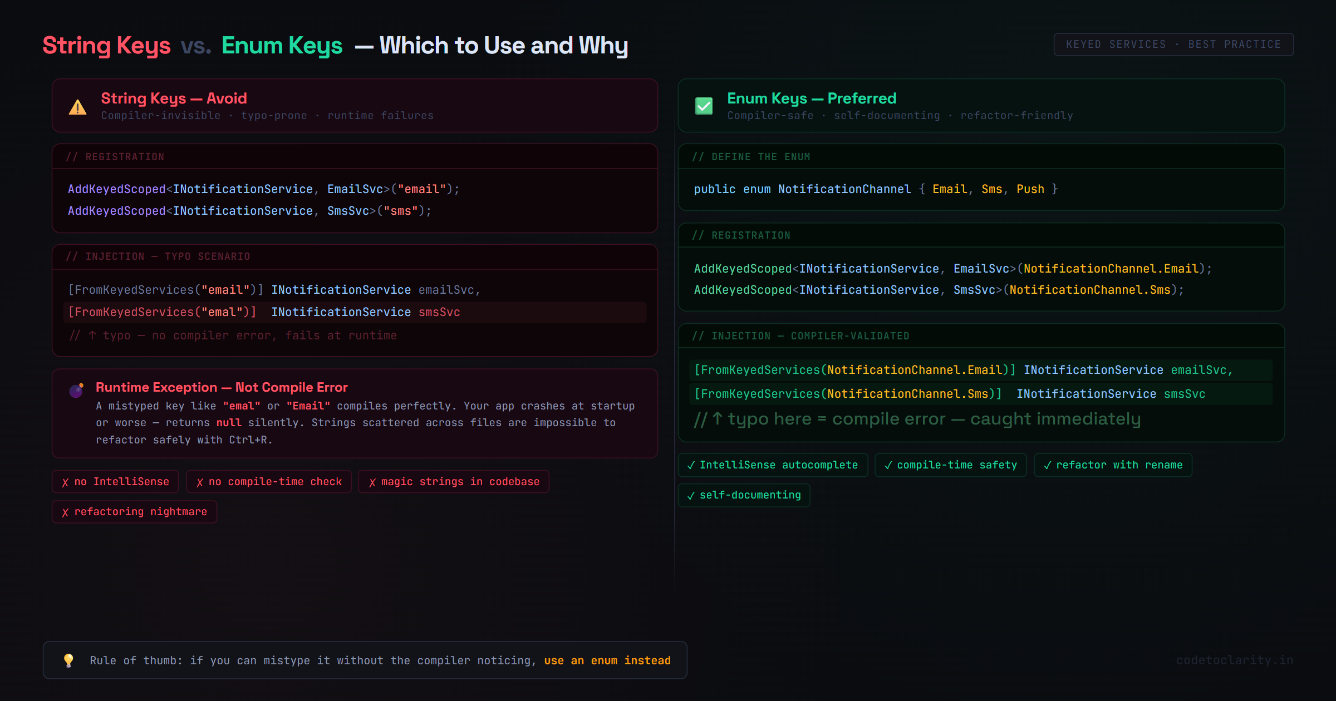Toggle the compile-time safety badge
Screen dimensions: 1336x701
click(x=950, y=465)
